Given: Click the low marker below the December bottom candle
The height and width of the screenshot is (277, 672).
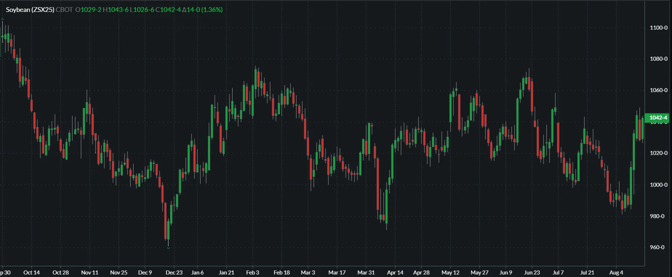Looking at the screenshot, I should [168, 248].
